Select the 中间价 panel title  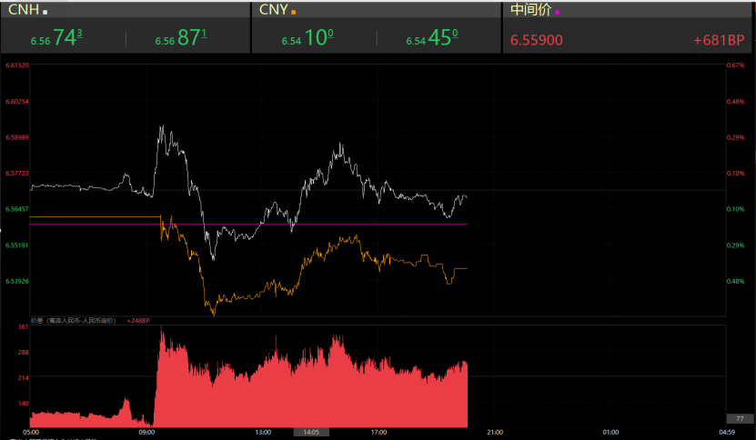tap(529, 10)
